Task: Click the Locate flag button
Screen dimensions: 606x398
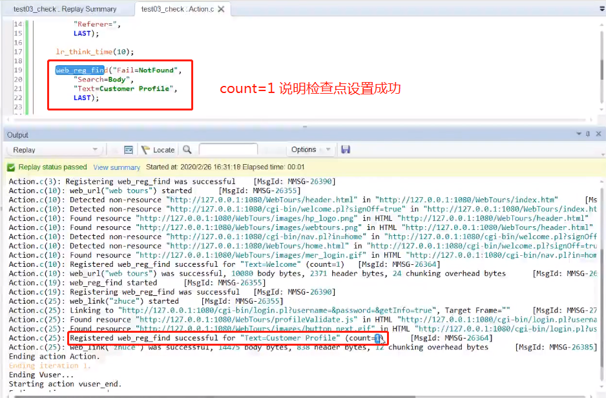Action: (x=158, y=150)
